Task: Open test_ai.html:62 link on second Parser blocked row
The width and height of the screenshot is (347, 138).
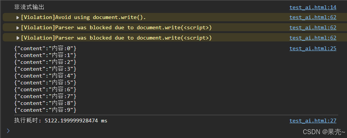Action: [x=313, y=38]
